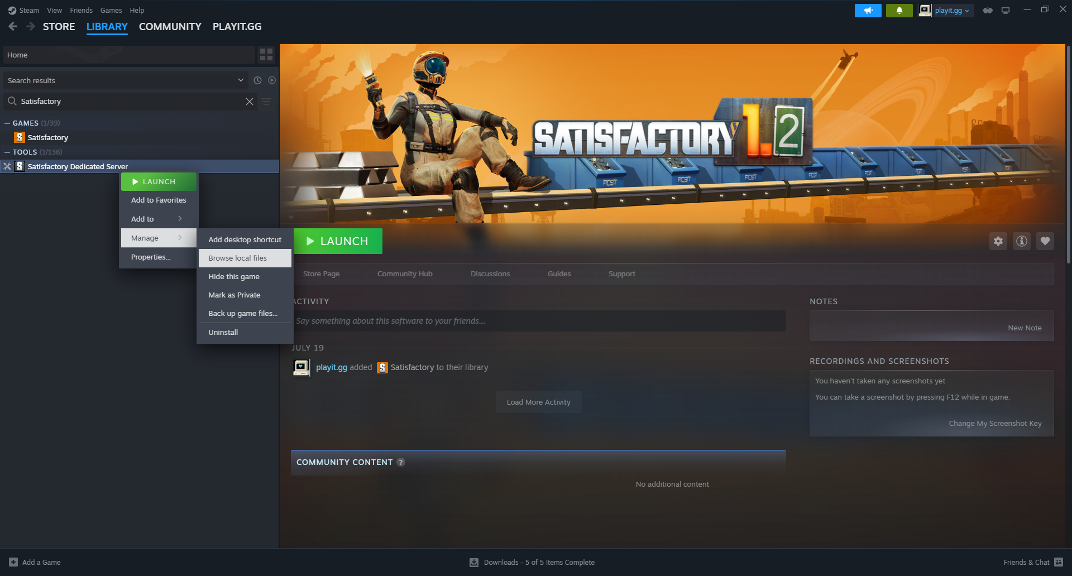
Task: Click the Friends & Chat icon
Action: (1059, 562)
